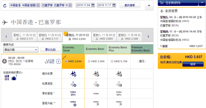
Task: Open destination airport picker icon
Action: click(x=70, y=5)
